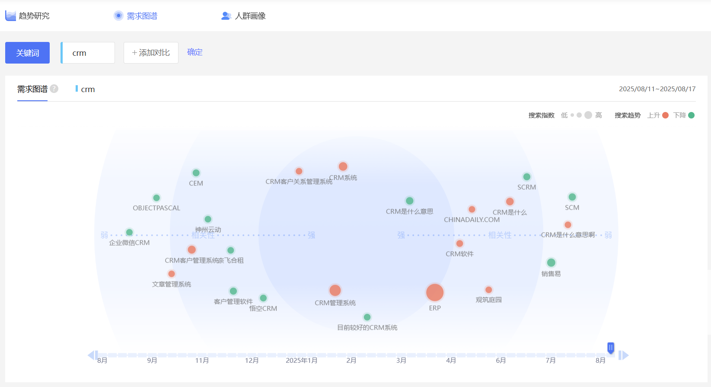Click the CRM是什么意思 green bubble

click(410, 201)
